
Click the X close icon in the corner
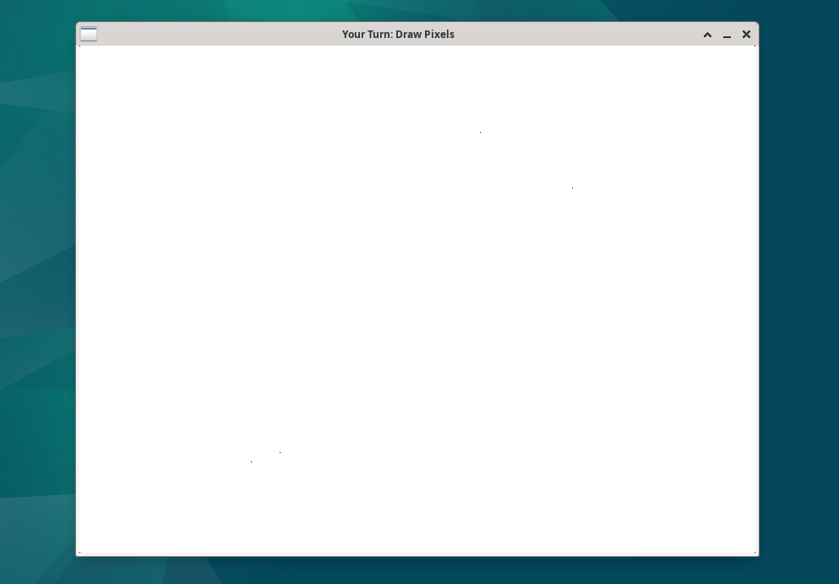746,35
